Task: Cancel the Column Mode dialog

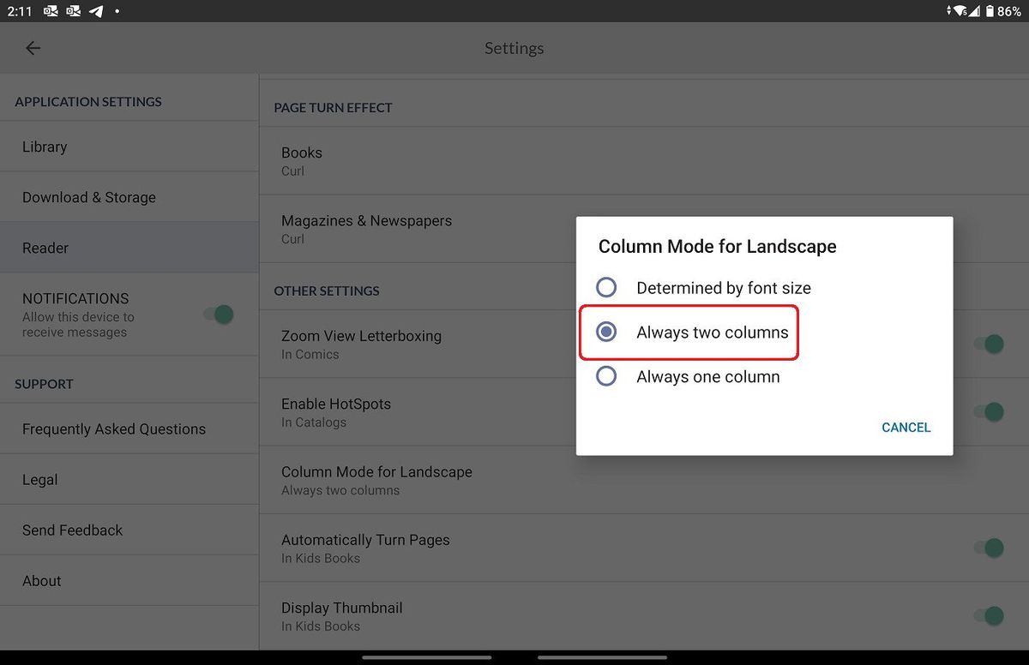Action: click(906, 427)
